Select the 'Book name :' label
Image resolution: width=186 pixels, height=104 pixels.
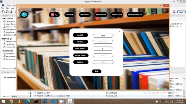point(81,49)
